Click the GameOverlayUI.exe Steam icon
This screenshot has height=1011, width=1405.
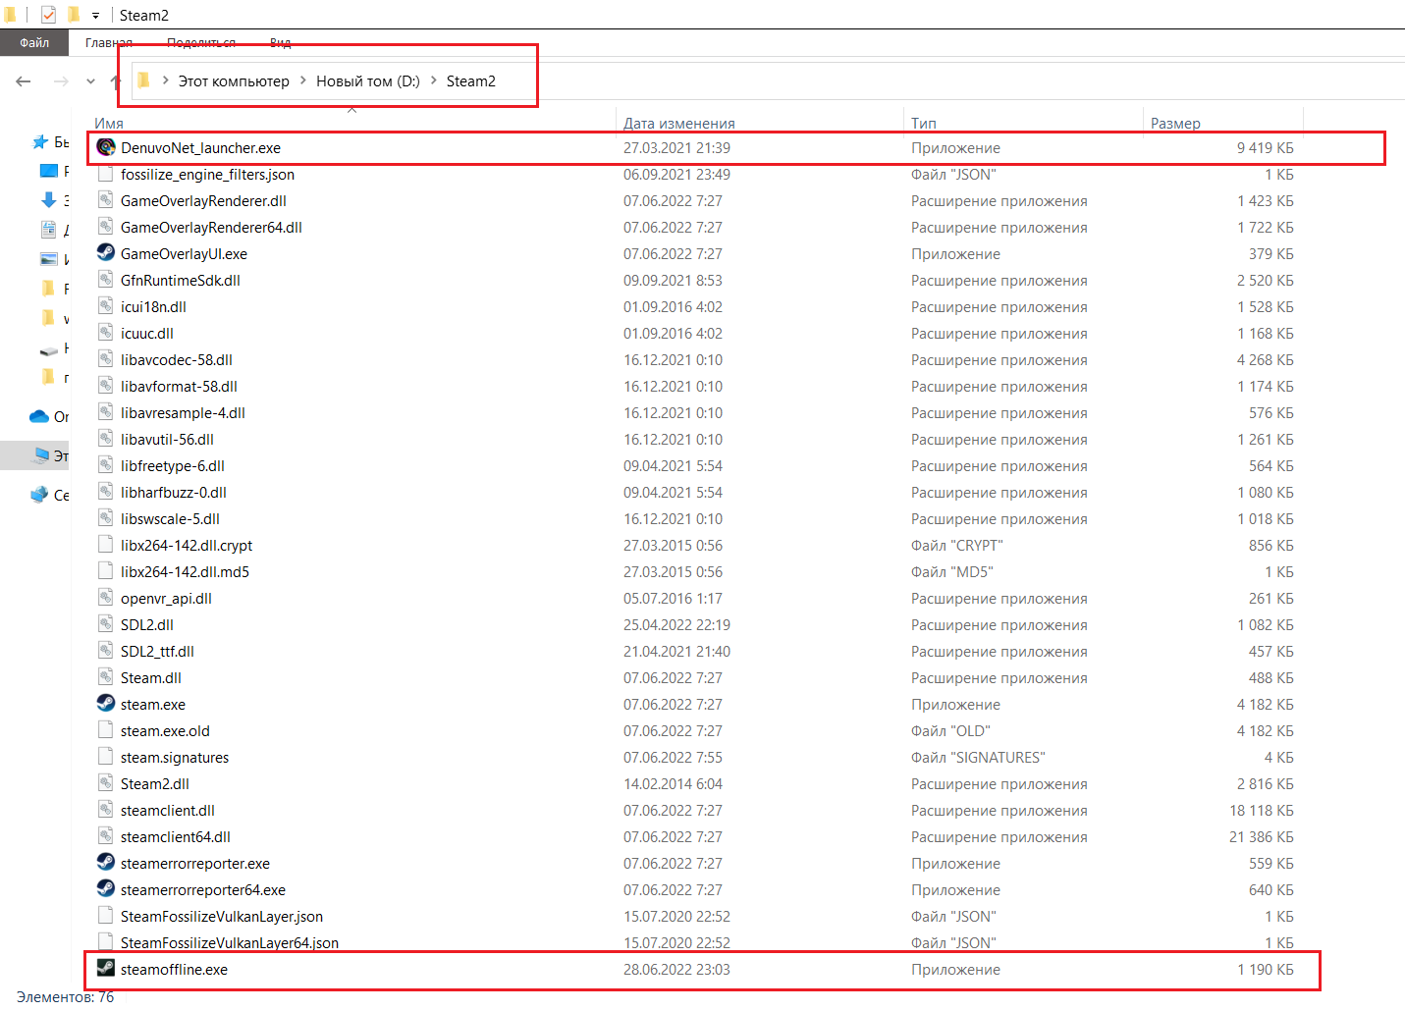tap(106, 253)
